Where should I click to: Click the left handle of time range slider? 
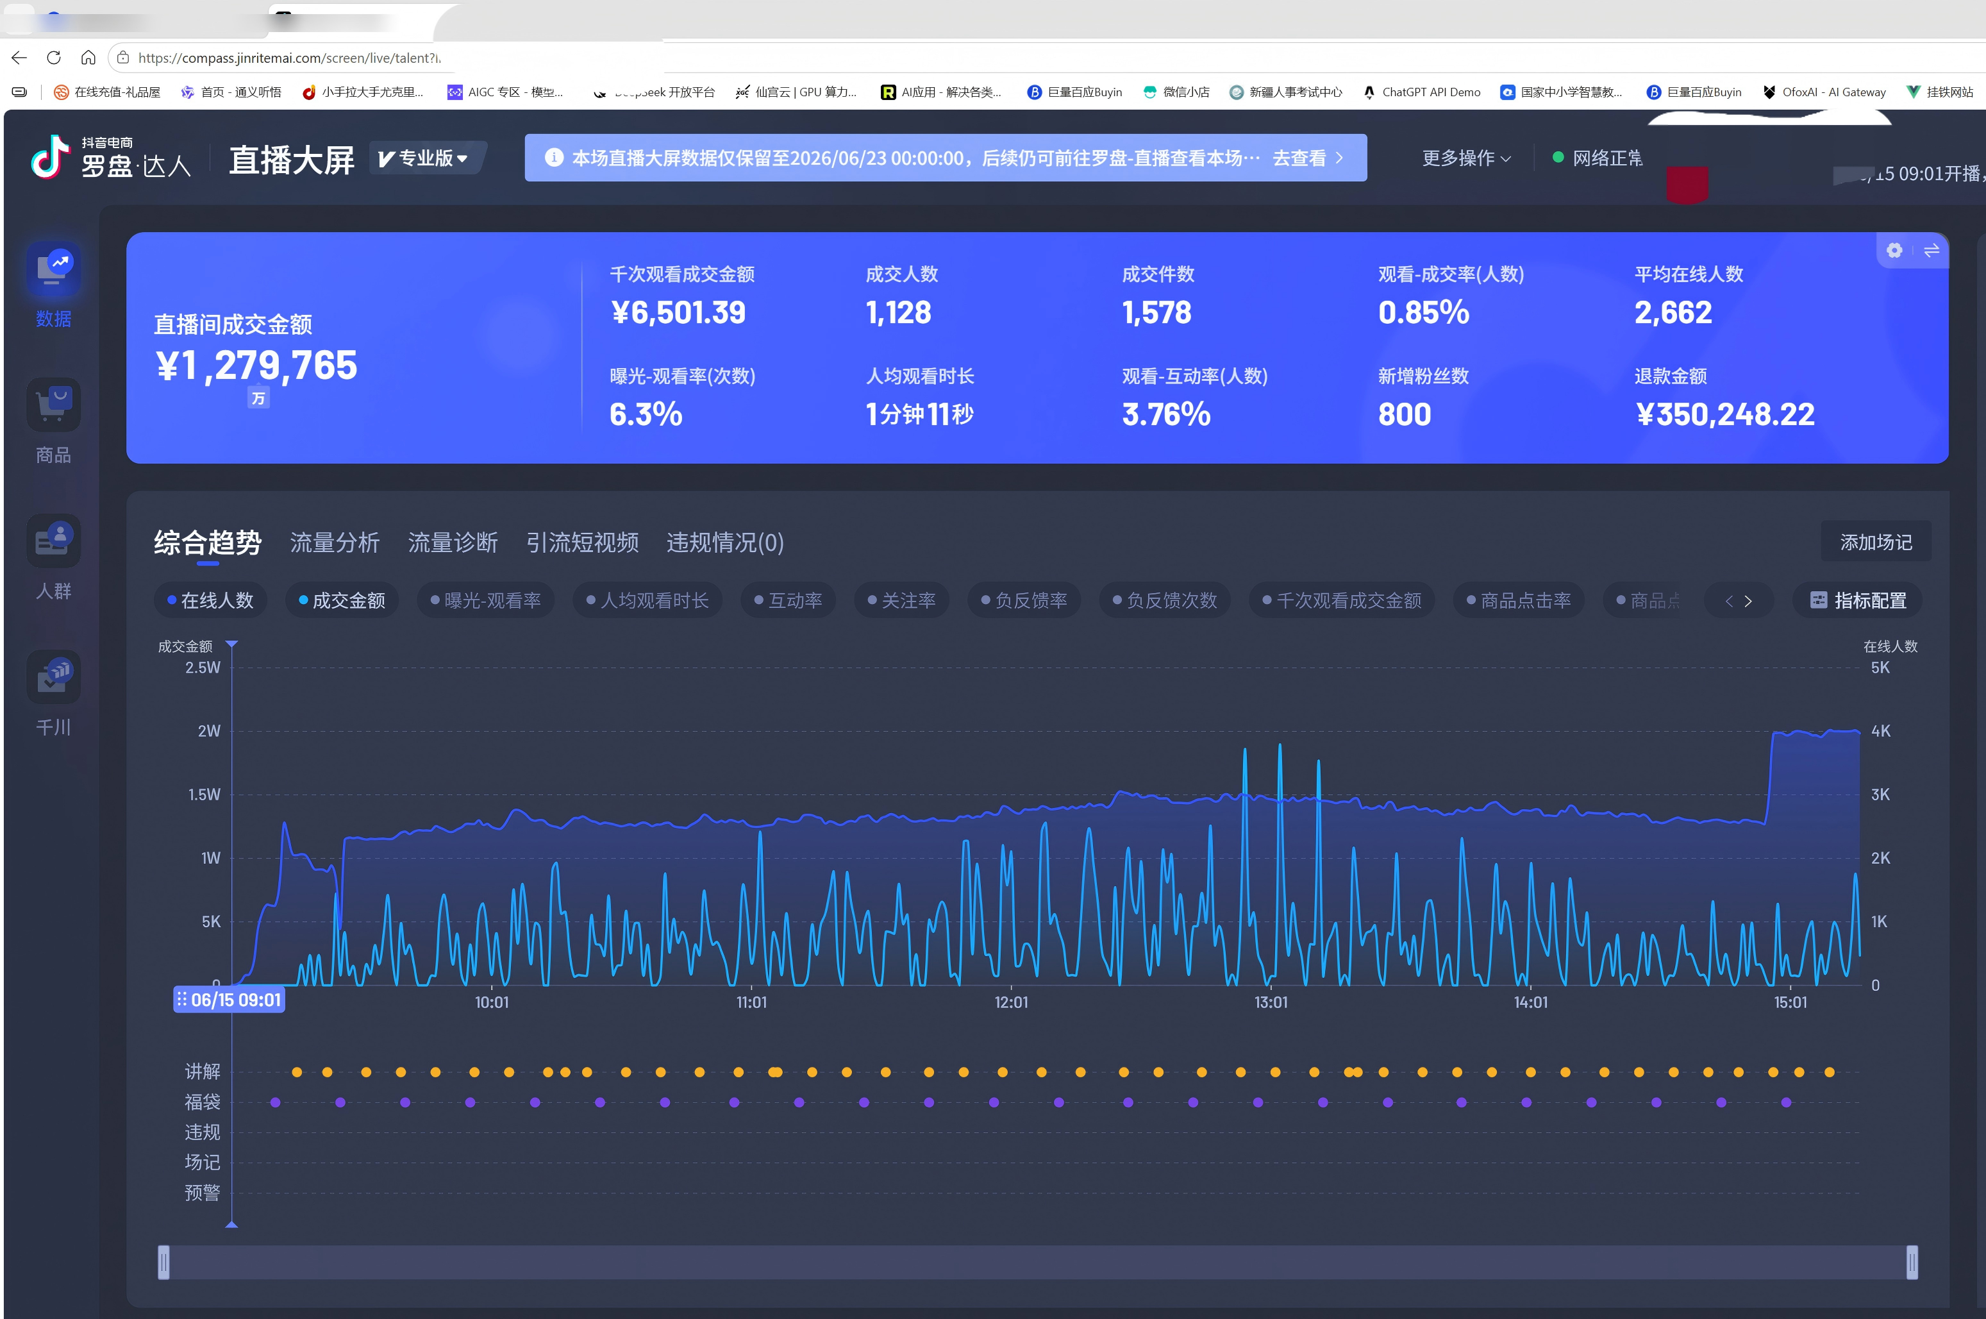(x=164, y=1262)
